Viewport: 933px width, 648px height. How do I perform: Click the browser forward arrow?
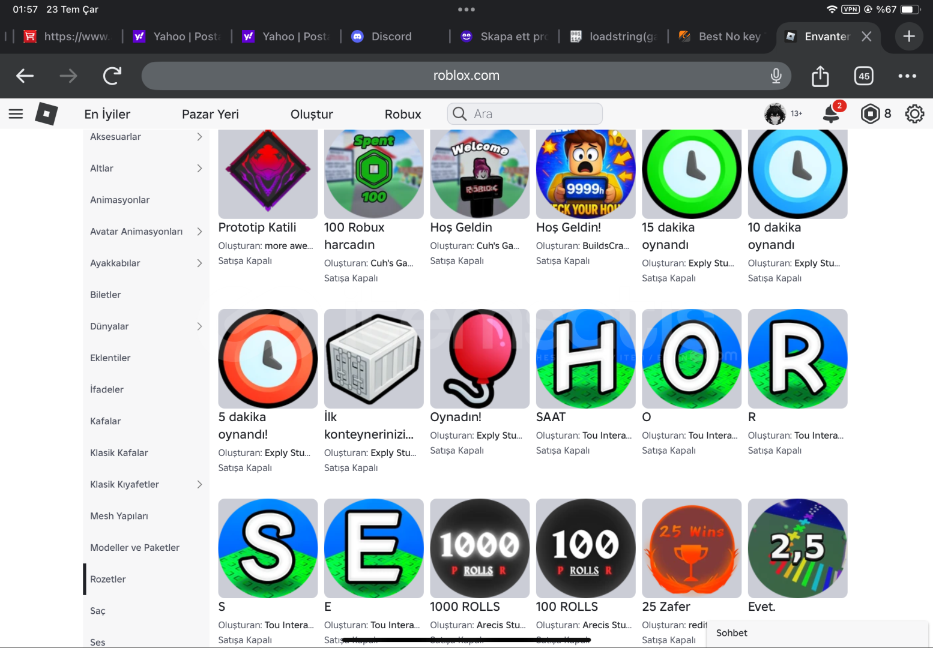coord(68,76)
